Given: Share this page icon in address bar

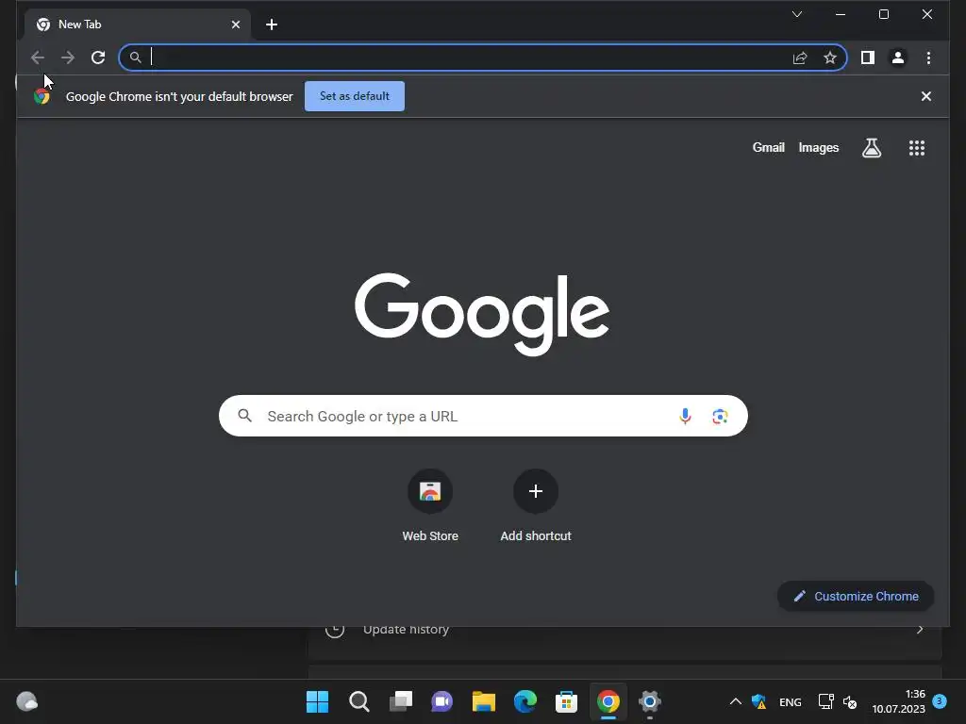Looking at the screenshot, I should pyautogui.click(x=800, y=58).
